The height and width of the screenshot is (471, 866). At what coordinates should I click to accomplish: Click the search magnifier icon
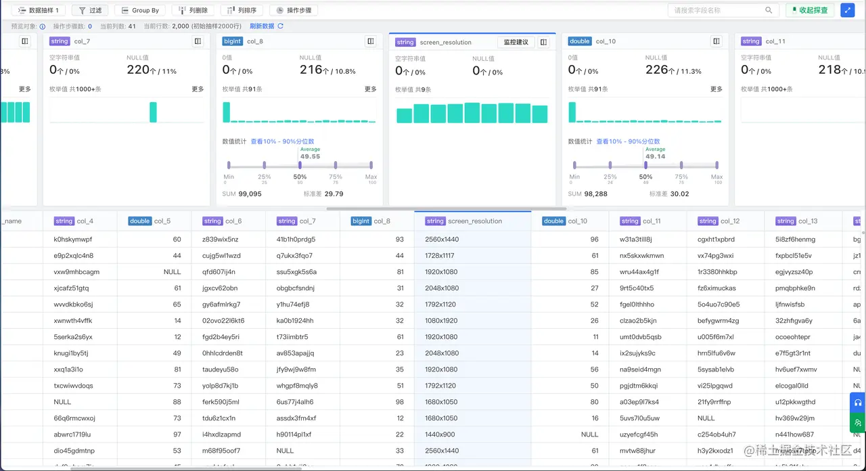[x=769, y=10]
